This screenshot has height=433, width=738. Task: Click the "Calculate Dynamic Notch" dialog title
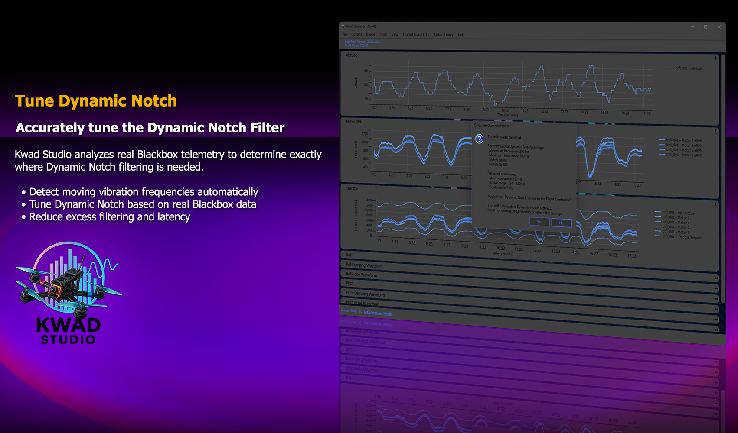[x=491, y=126]
